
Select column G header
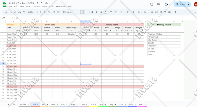click(85, 21)
